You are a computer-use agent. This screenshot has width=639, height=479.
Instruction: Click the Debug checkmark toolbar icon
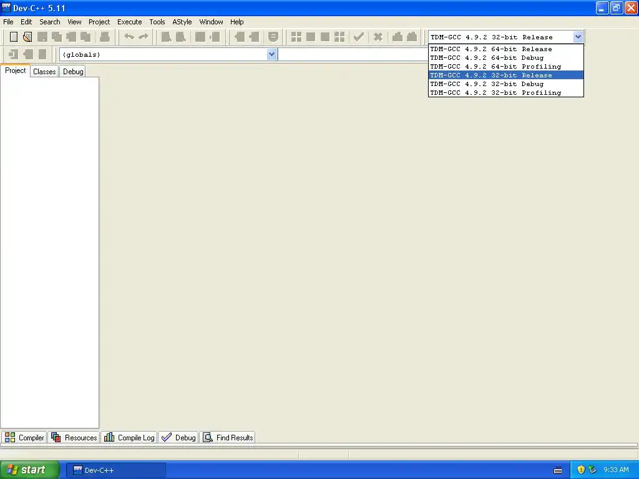click(359, 37)
